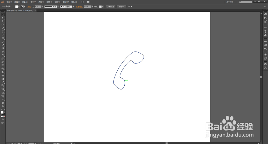This screenshot has width=268, height=144.
Task: Set fill to None in toolbox
Action: click(4, 117)
